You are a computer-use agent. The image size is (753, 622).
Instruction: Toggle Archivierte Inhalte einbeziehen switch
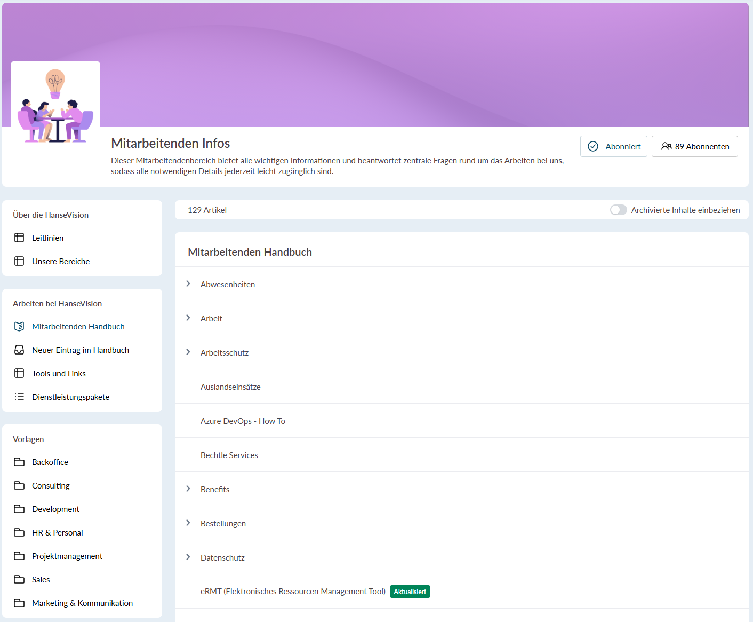coord(619,210)
